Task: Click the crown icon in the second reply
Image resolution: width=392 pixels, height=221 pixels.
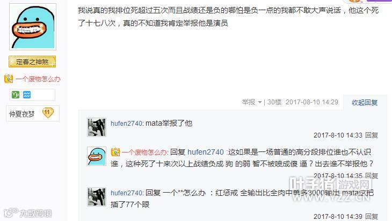Action: (115, 152)
